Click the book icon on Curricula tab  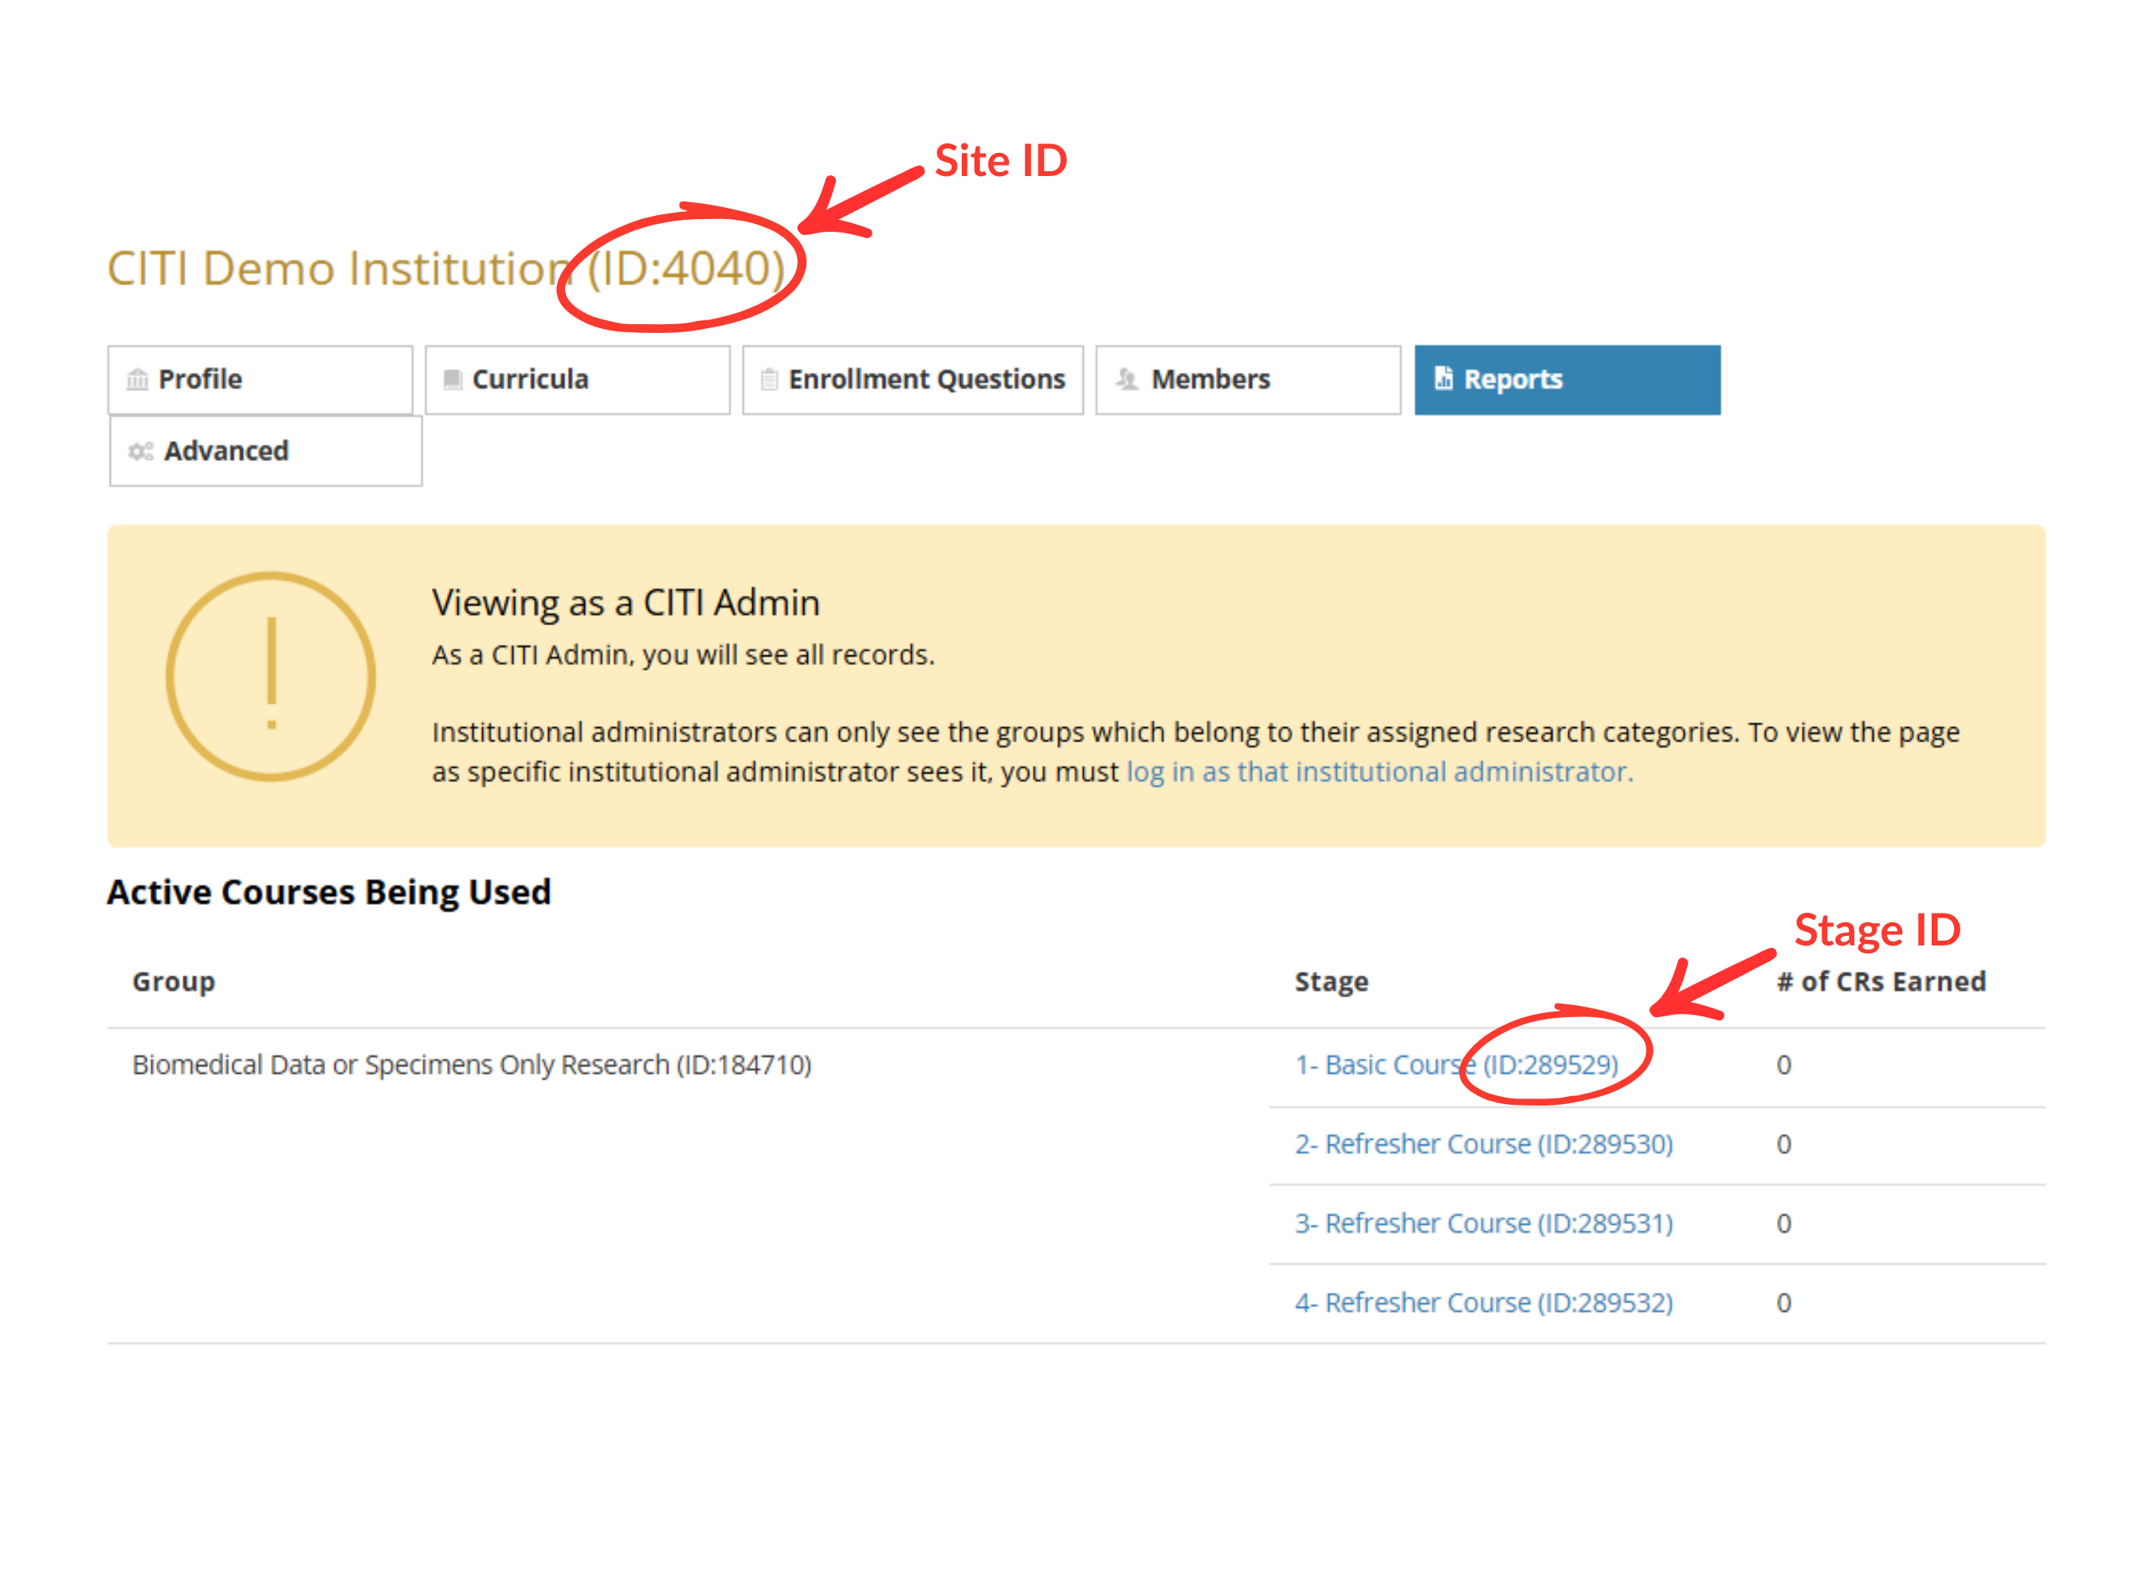(452, 379)
